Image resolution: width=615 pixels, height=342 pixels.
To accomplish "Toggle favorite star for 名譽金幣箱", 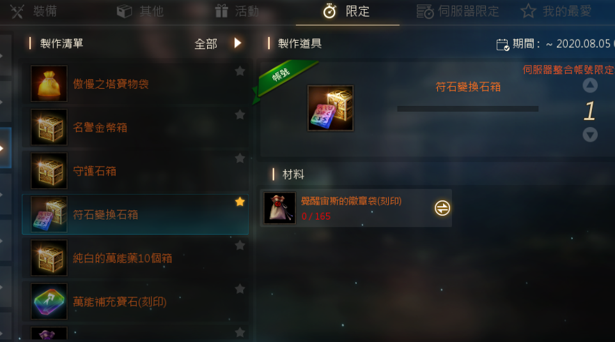I will [240, 115].
